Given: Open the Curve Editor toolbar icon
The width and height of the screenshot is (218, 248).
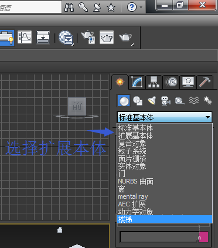Looking at the screenshot, I should click(25, 37).
